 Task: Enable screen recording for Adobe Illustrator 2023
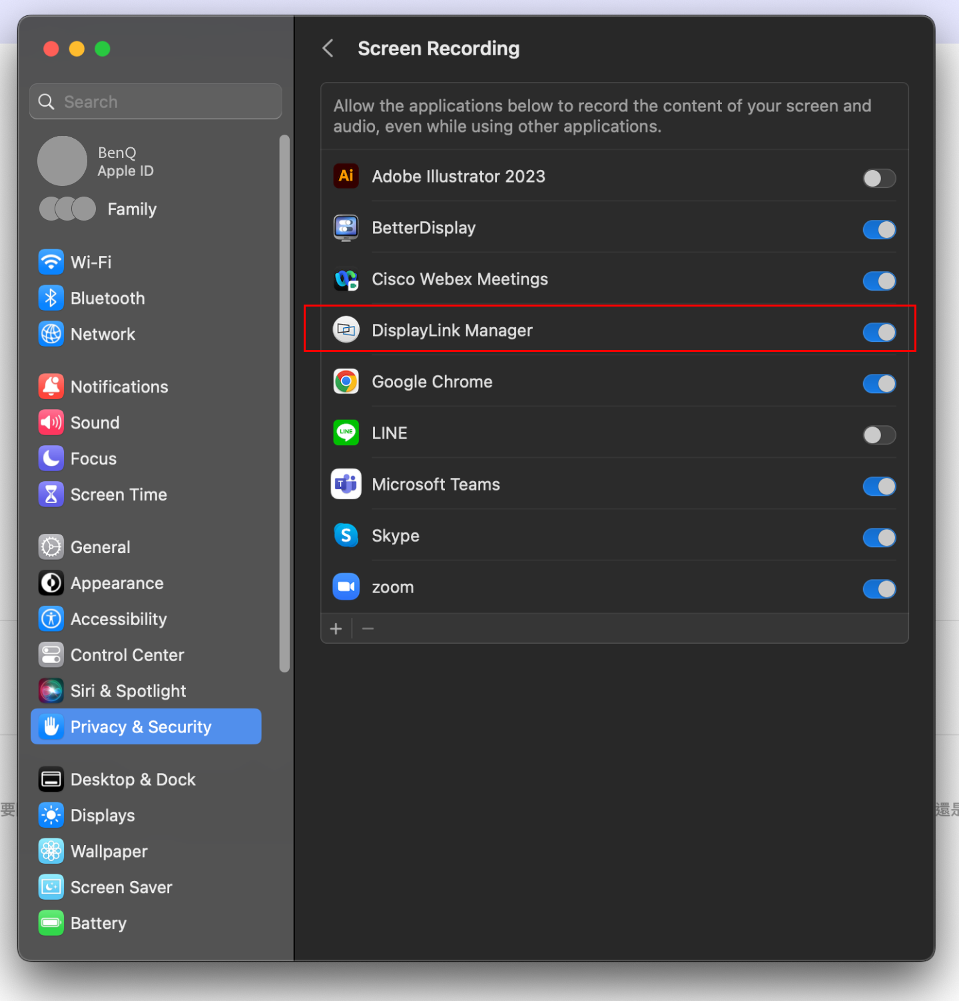879,179
